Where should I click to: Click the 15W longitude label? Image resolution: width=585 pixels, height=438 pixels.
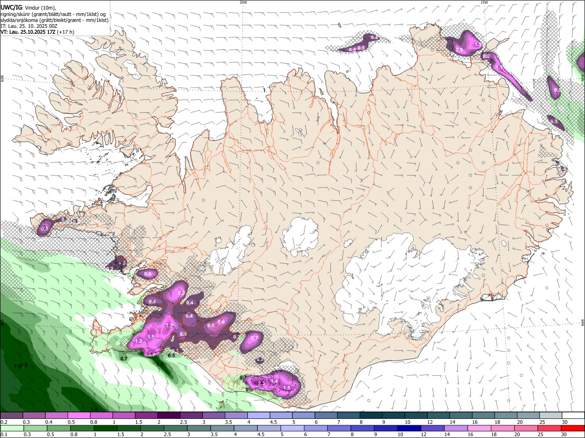[484, 2]
